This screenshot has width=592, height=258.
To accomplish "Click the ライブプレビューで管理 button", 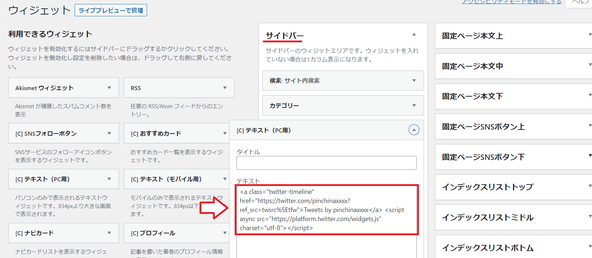I will click(111, 10).
